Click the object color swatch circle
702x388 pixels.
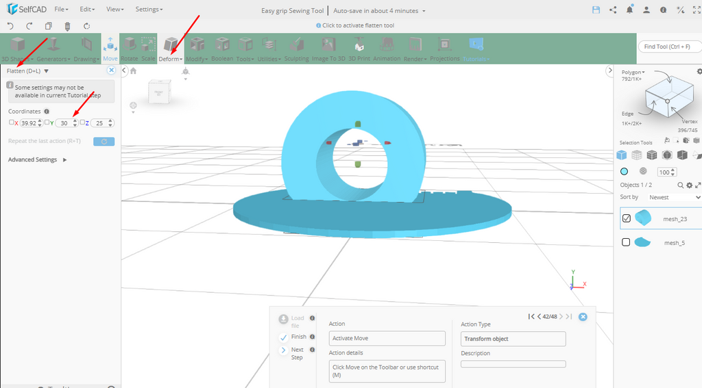coord(624,171)
